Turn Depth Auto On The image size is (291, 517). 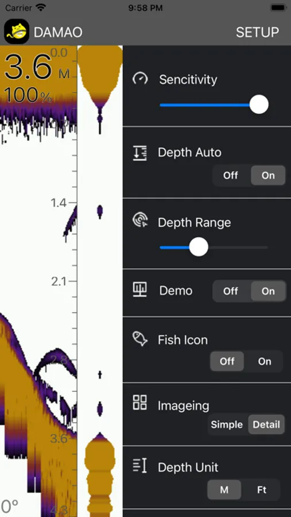click(x=268, y=175)
